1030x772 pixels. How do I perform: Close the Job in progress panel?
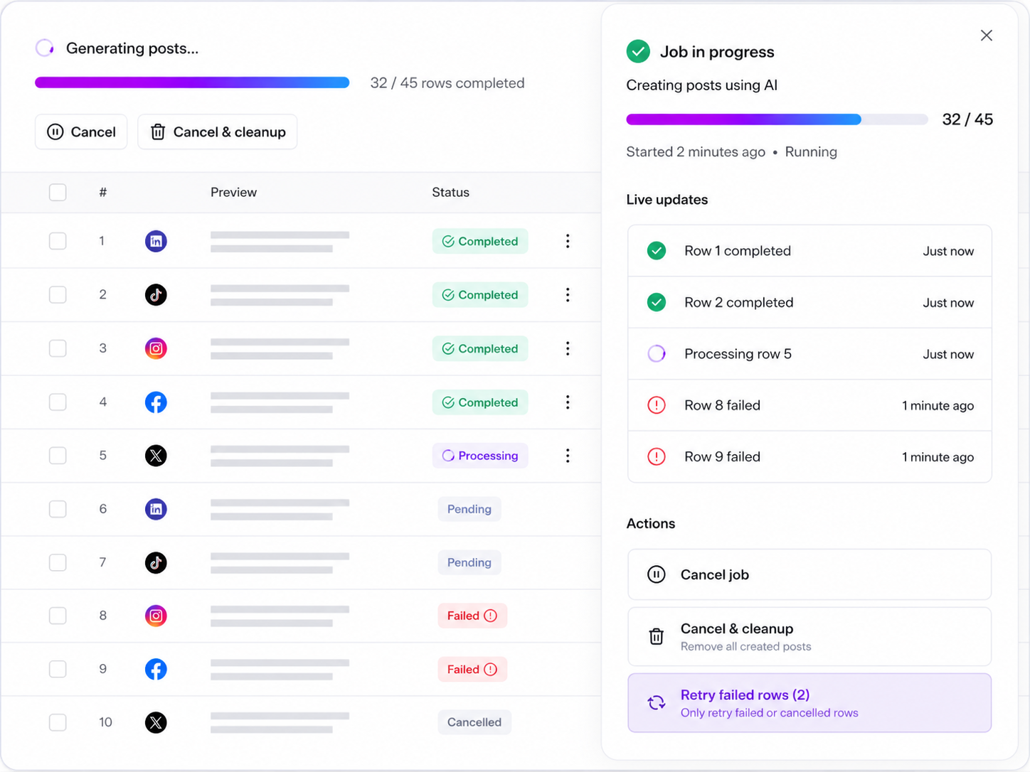pos(986,36)
